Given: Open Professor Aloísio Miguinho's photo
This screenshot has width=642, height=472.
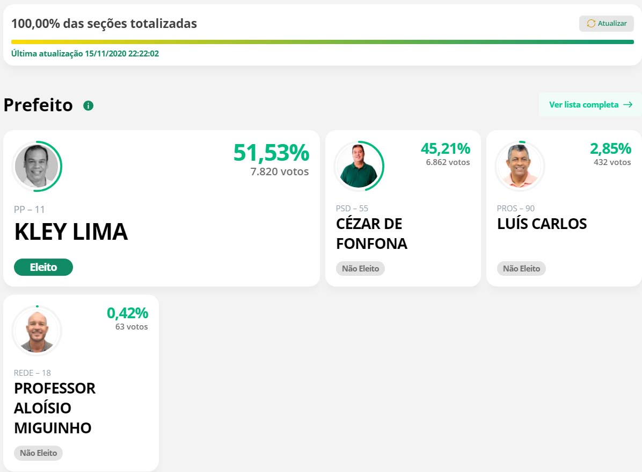Looking at the screenshot, I should click(37, 331).
